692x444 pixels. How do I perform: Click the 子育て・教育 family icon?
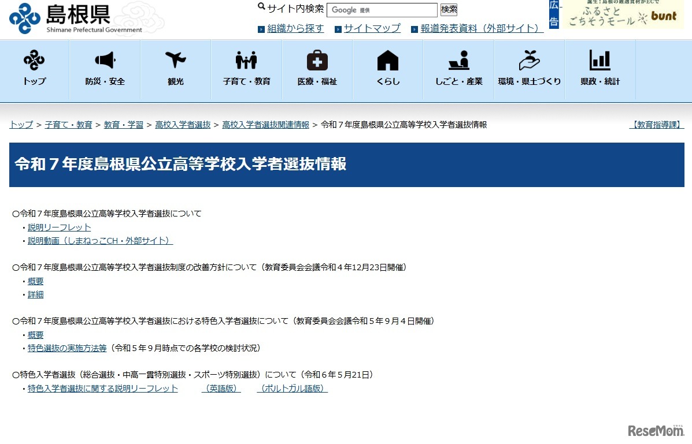(x=246, y=69)
